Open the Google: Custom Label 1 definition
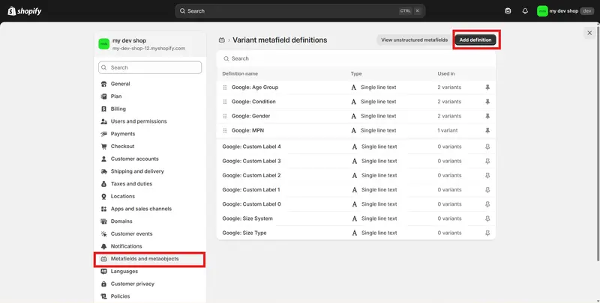Viewport: 600px width, 303px height. pyautogui.click(x=251, y=190)
